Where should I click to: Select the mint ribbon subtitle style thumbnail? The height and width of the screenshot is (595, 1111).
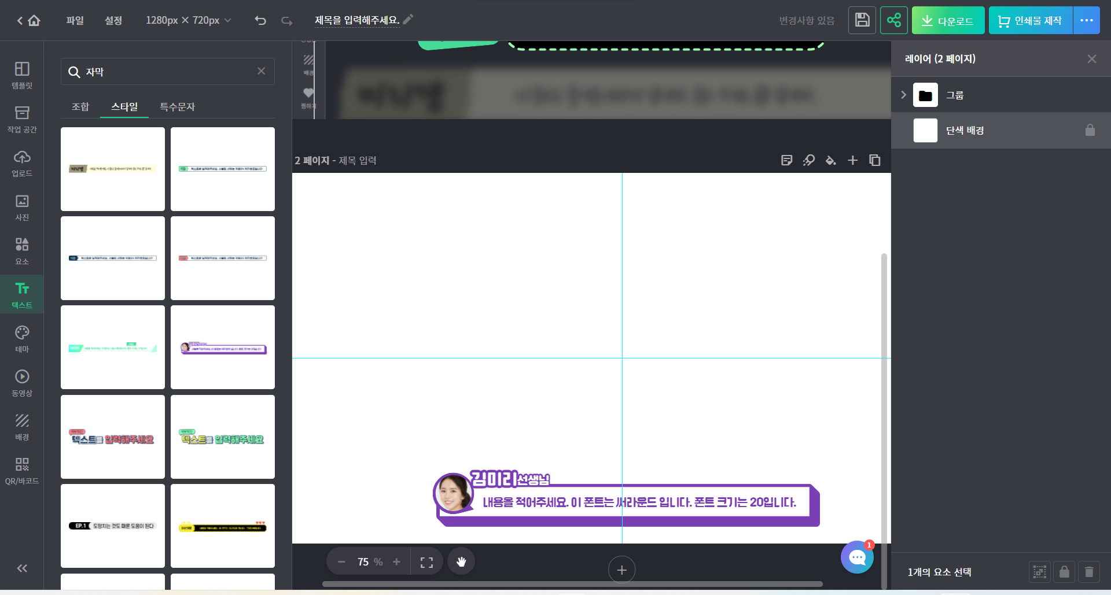click(113, 347)
